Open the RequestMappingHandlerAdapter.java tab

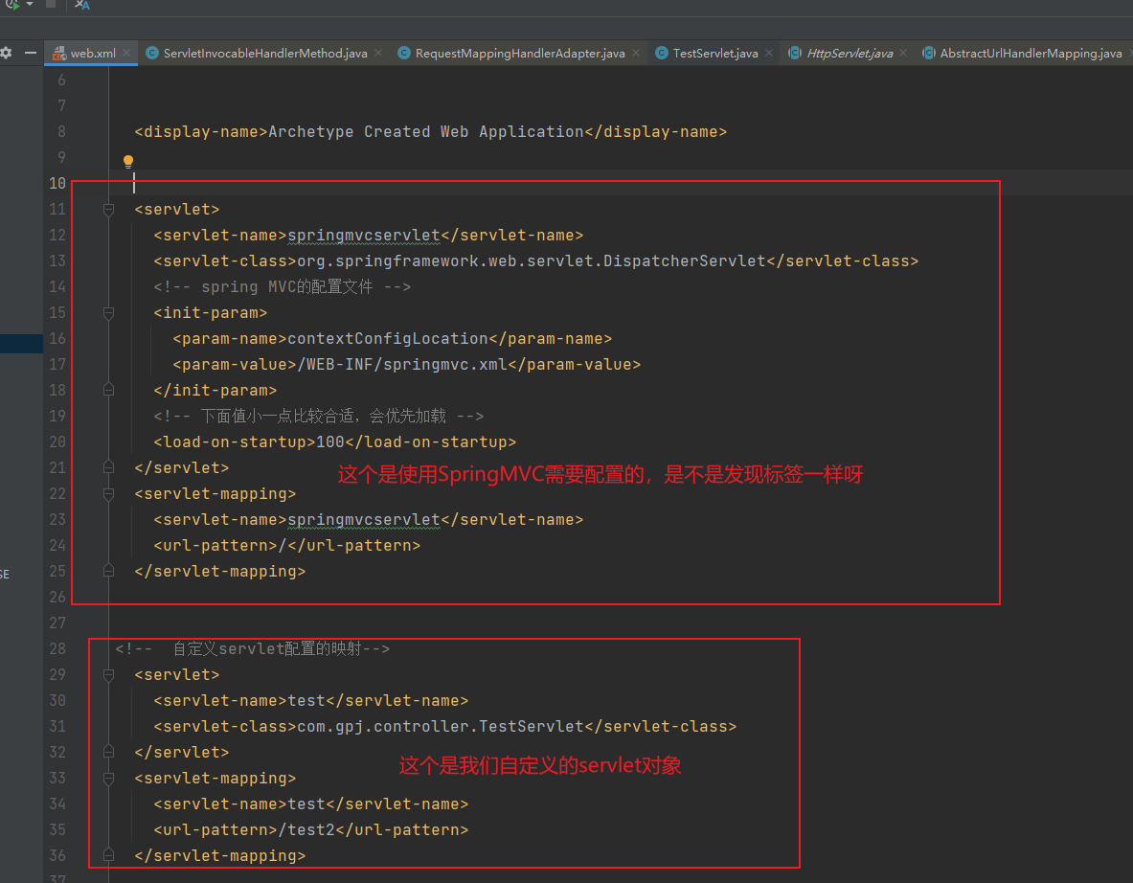coord(519,53)
